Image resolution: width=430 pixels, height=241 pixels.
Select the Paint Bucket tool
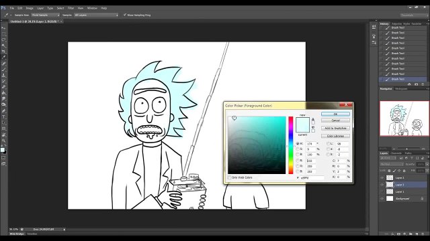(3, 93)
